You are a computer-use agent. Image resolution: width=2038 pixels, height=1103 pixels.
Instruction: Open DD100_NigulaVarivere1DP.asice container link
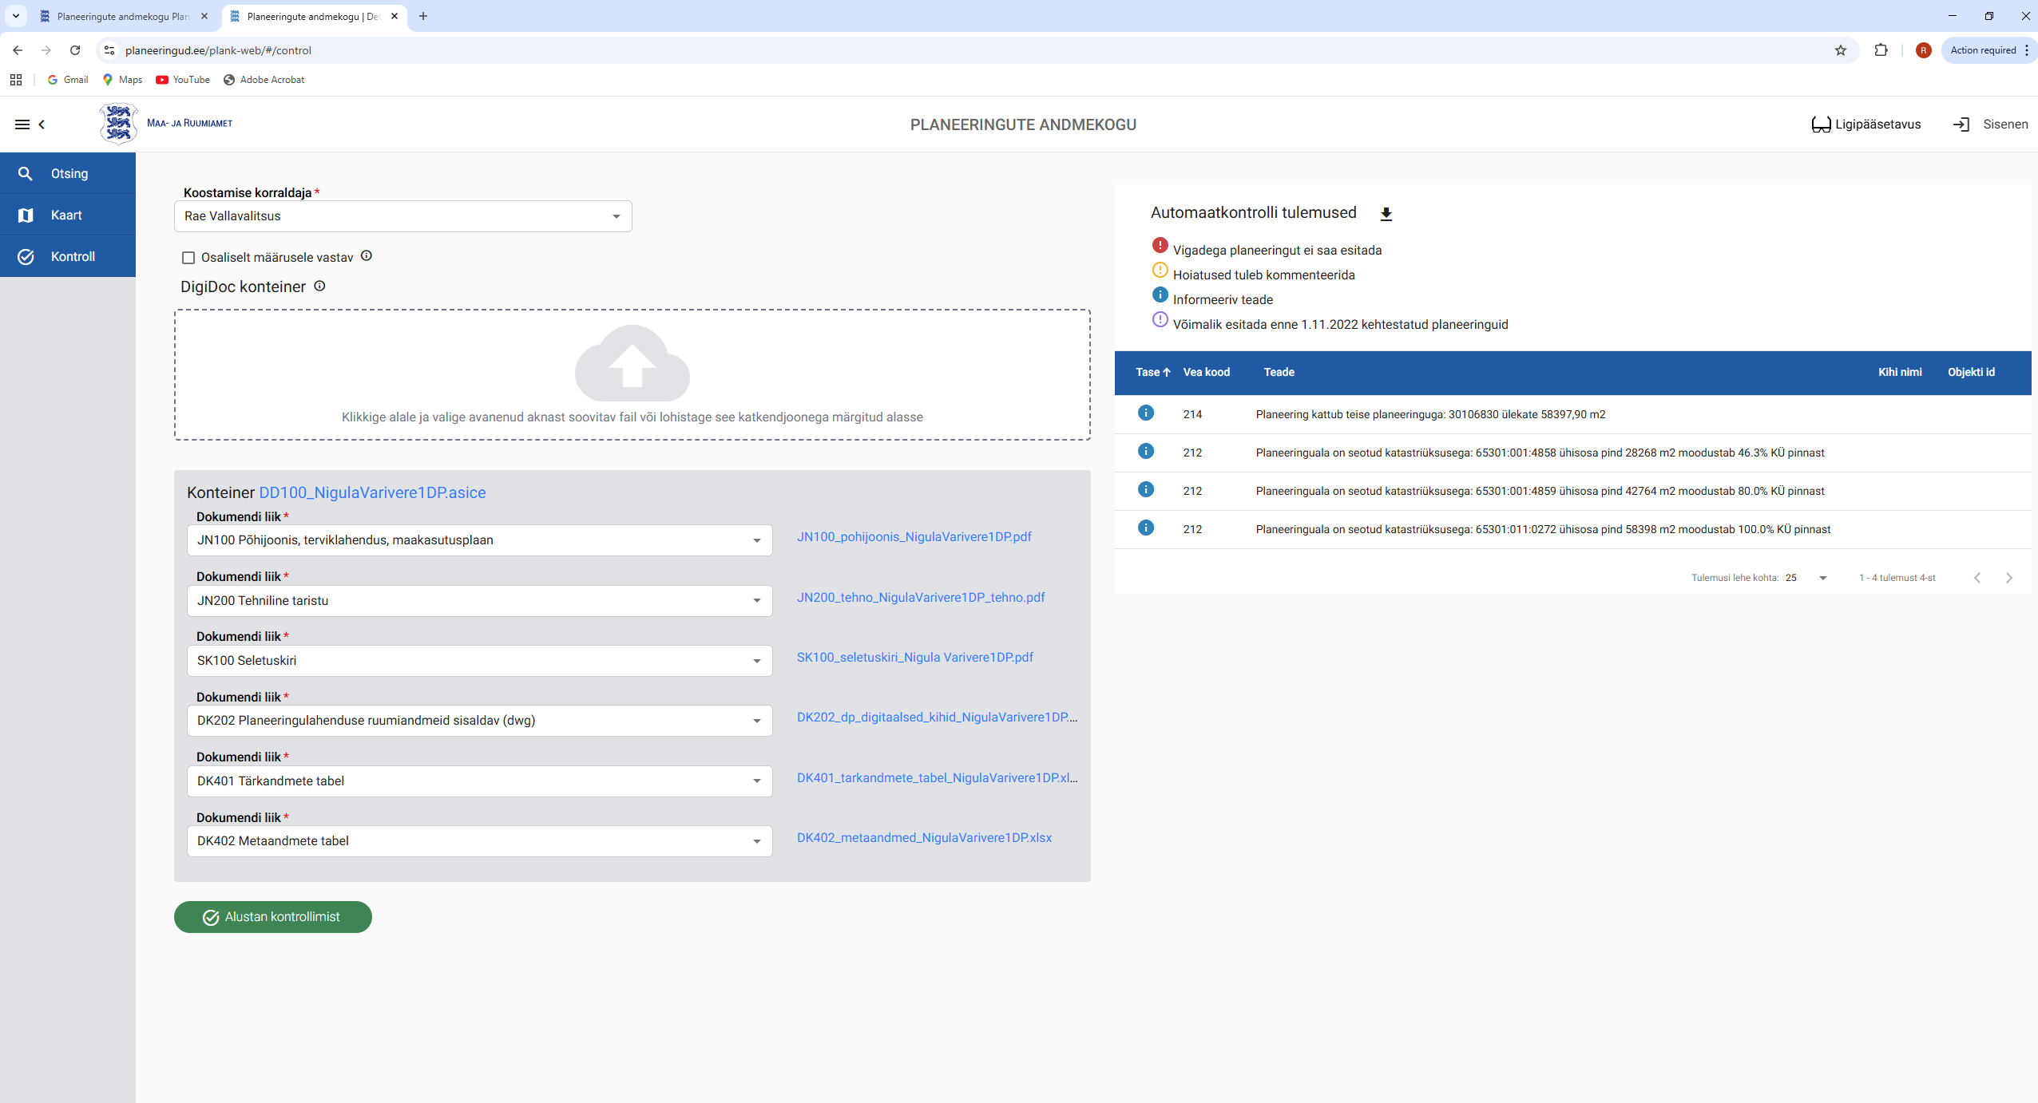pos(372,492)
